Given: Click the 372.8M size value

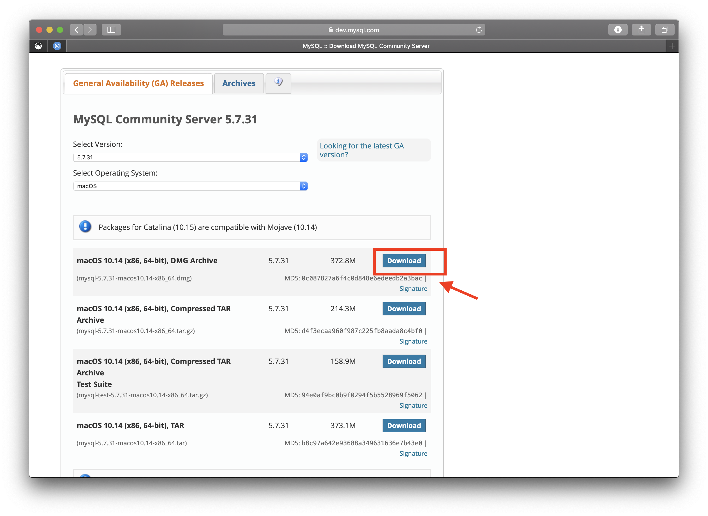Looking at the screenshot, I should [x=343, y=261].
